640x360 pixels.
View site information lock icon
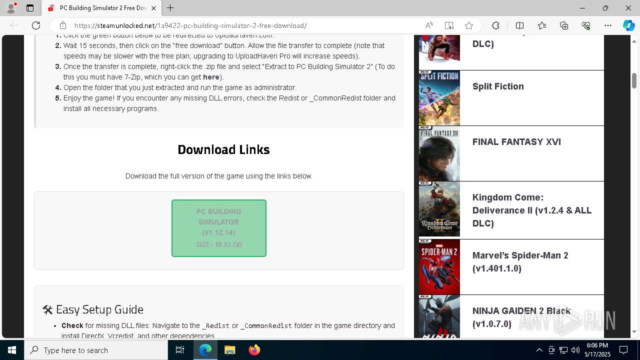pos(63,25)
